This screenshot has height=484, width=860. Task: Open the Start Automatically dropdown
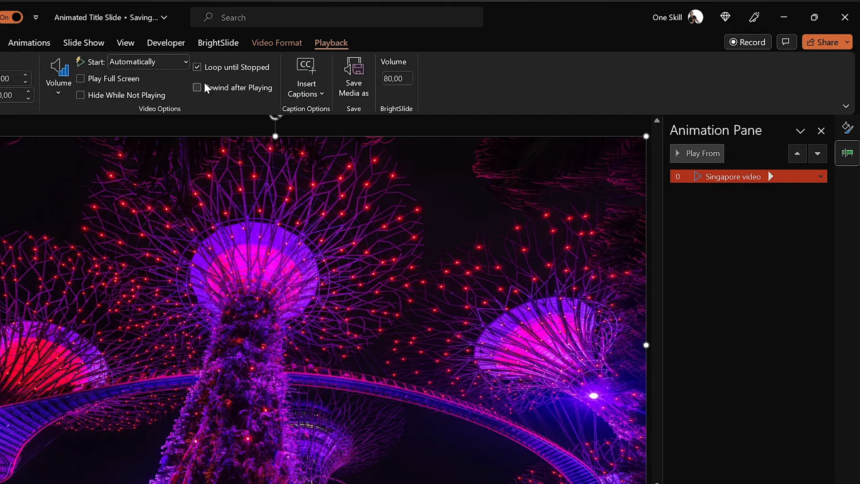[x=185, y=61]
